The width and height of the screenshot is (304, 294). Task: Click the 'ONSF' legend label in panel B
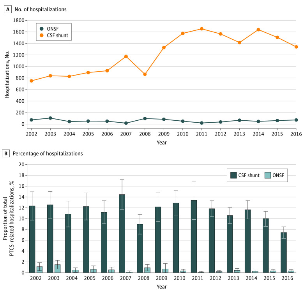278,175
